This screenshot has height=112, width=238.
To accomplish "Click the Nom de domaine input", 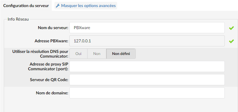I will (x=147, y=93).
